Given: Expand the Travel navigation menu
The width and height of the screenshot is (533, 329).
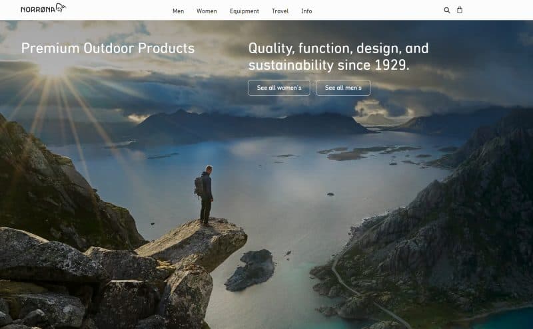Looking at the screenshot, I should (x=280, y=11).
